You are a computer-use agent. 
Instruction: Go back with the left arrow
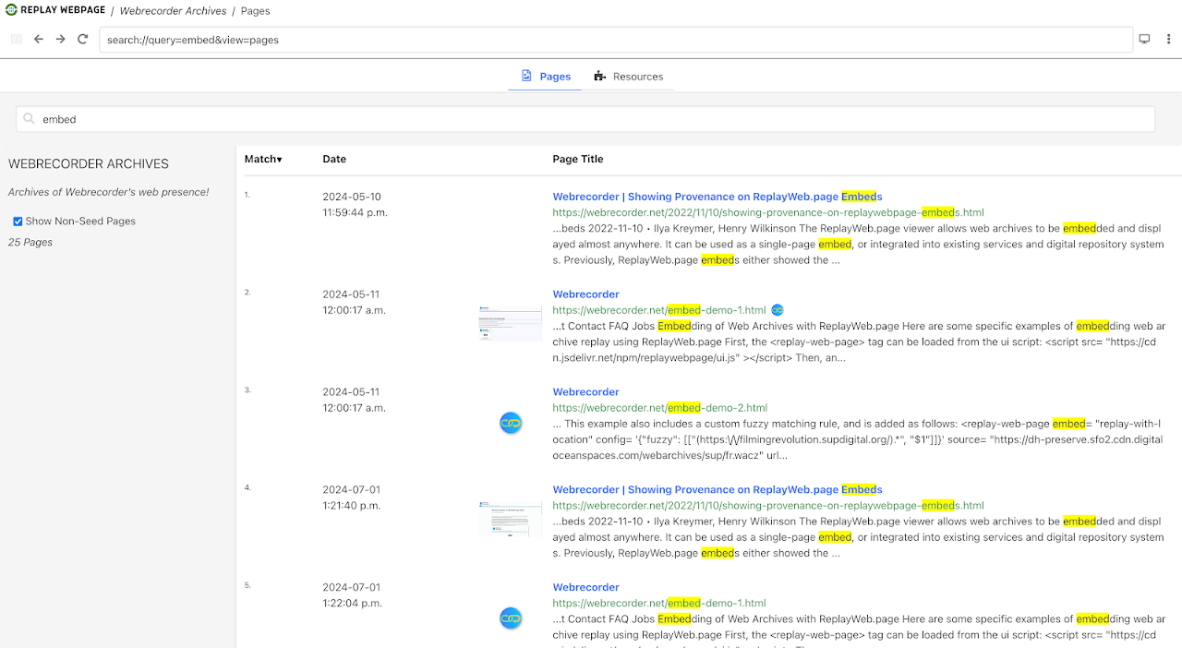(39, 40)
